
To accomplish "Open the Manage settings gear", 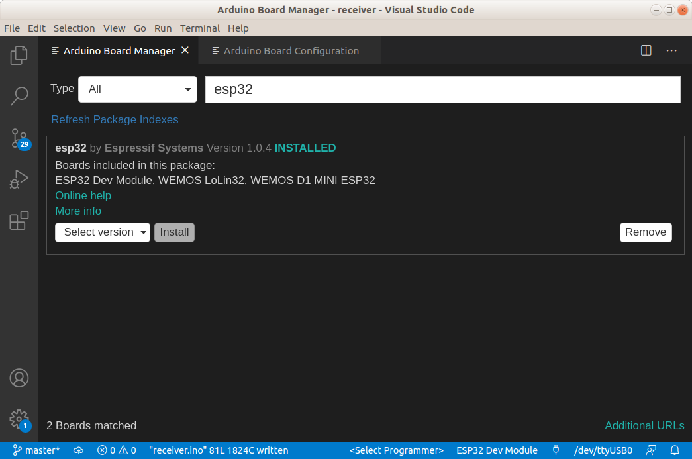I will pyautogui.click(x=19, y=419).
